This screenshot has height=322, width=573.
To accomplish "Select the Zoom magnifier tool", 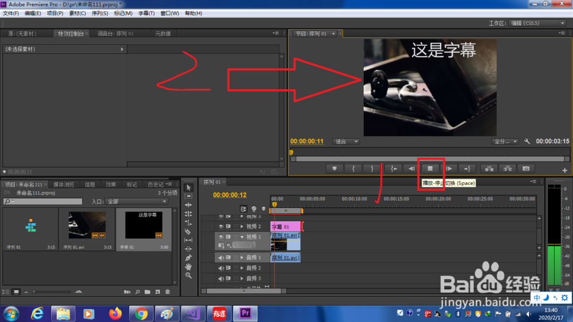I will click(189, 276).
